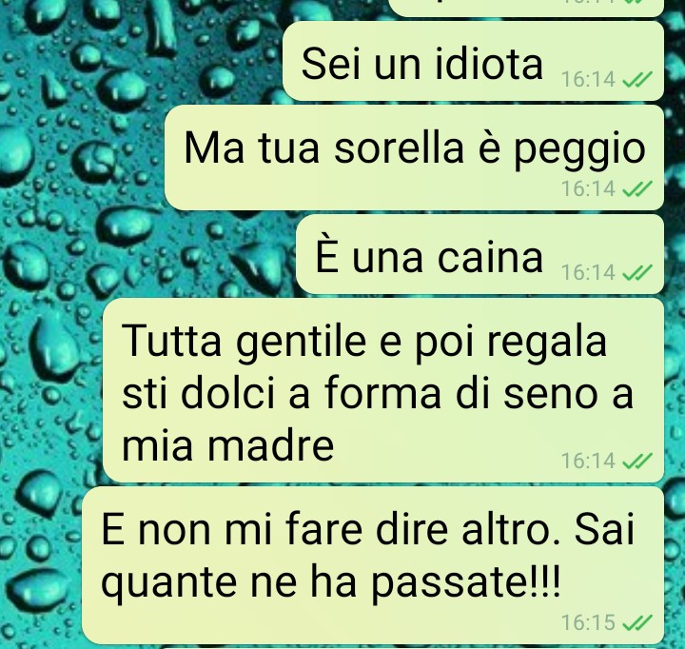Tap the 16:15 timestamp on the last message
Screen dimensions: 685x649
point(589,622)
